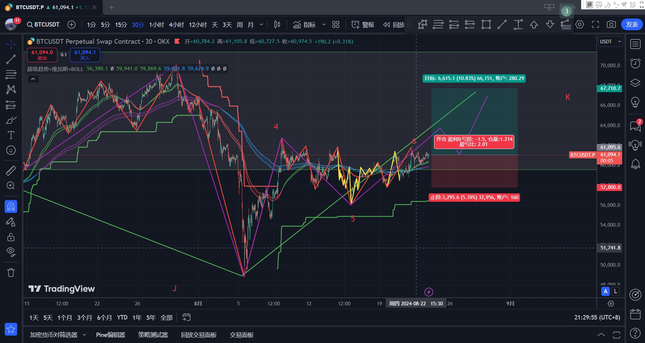The width and height of the screenshot is (645, 343).
Task: Open the emoji icons tool
Action: (x=11, y=150)
